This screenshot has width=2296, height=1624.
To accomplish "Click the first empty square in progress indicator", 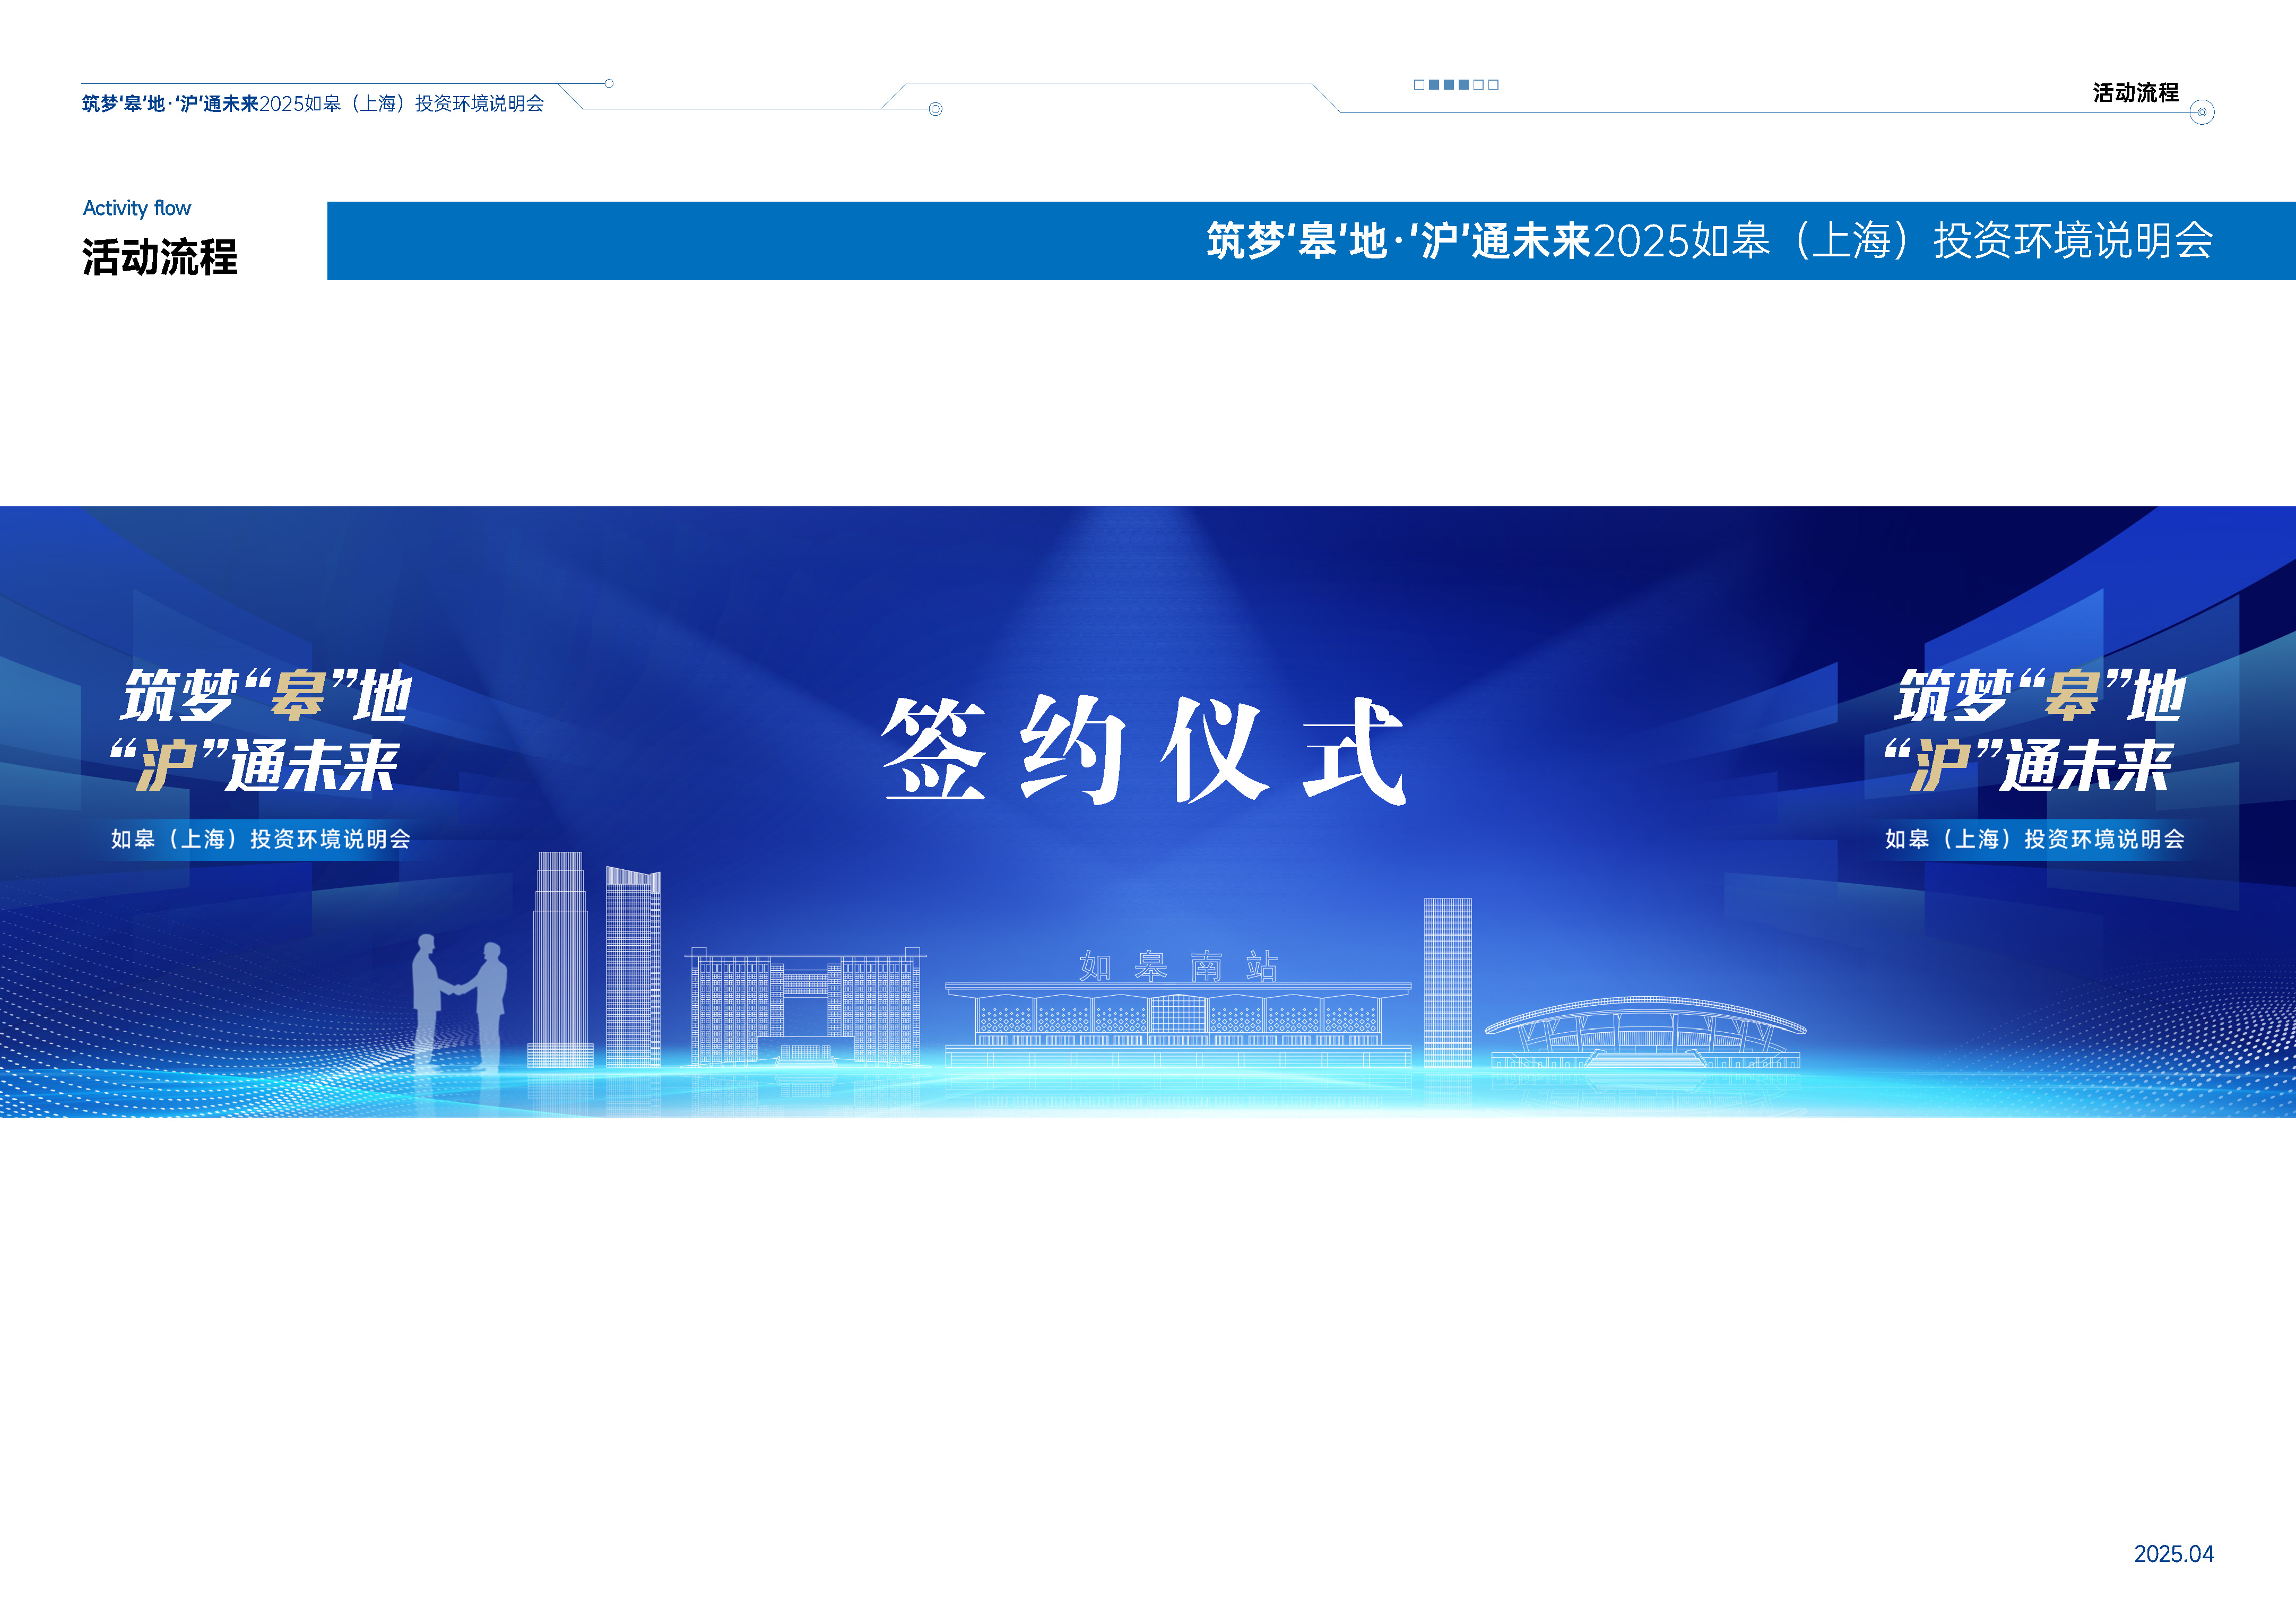I will (x=1419, y=85).
